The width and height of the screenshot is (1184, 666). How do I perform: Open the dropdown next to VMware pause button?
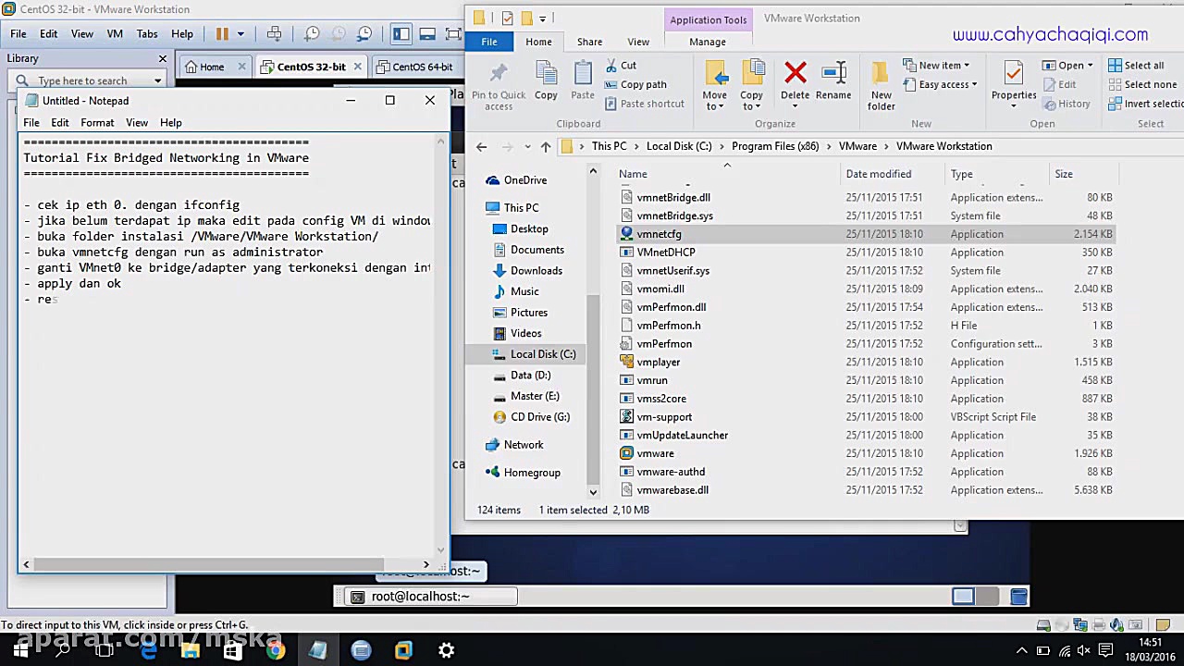(x=240, y=34)
